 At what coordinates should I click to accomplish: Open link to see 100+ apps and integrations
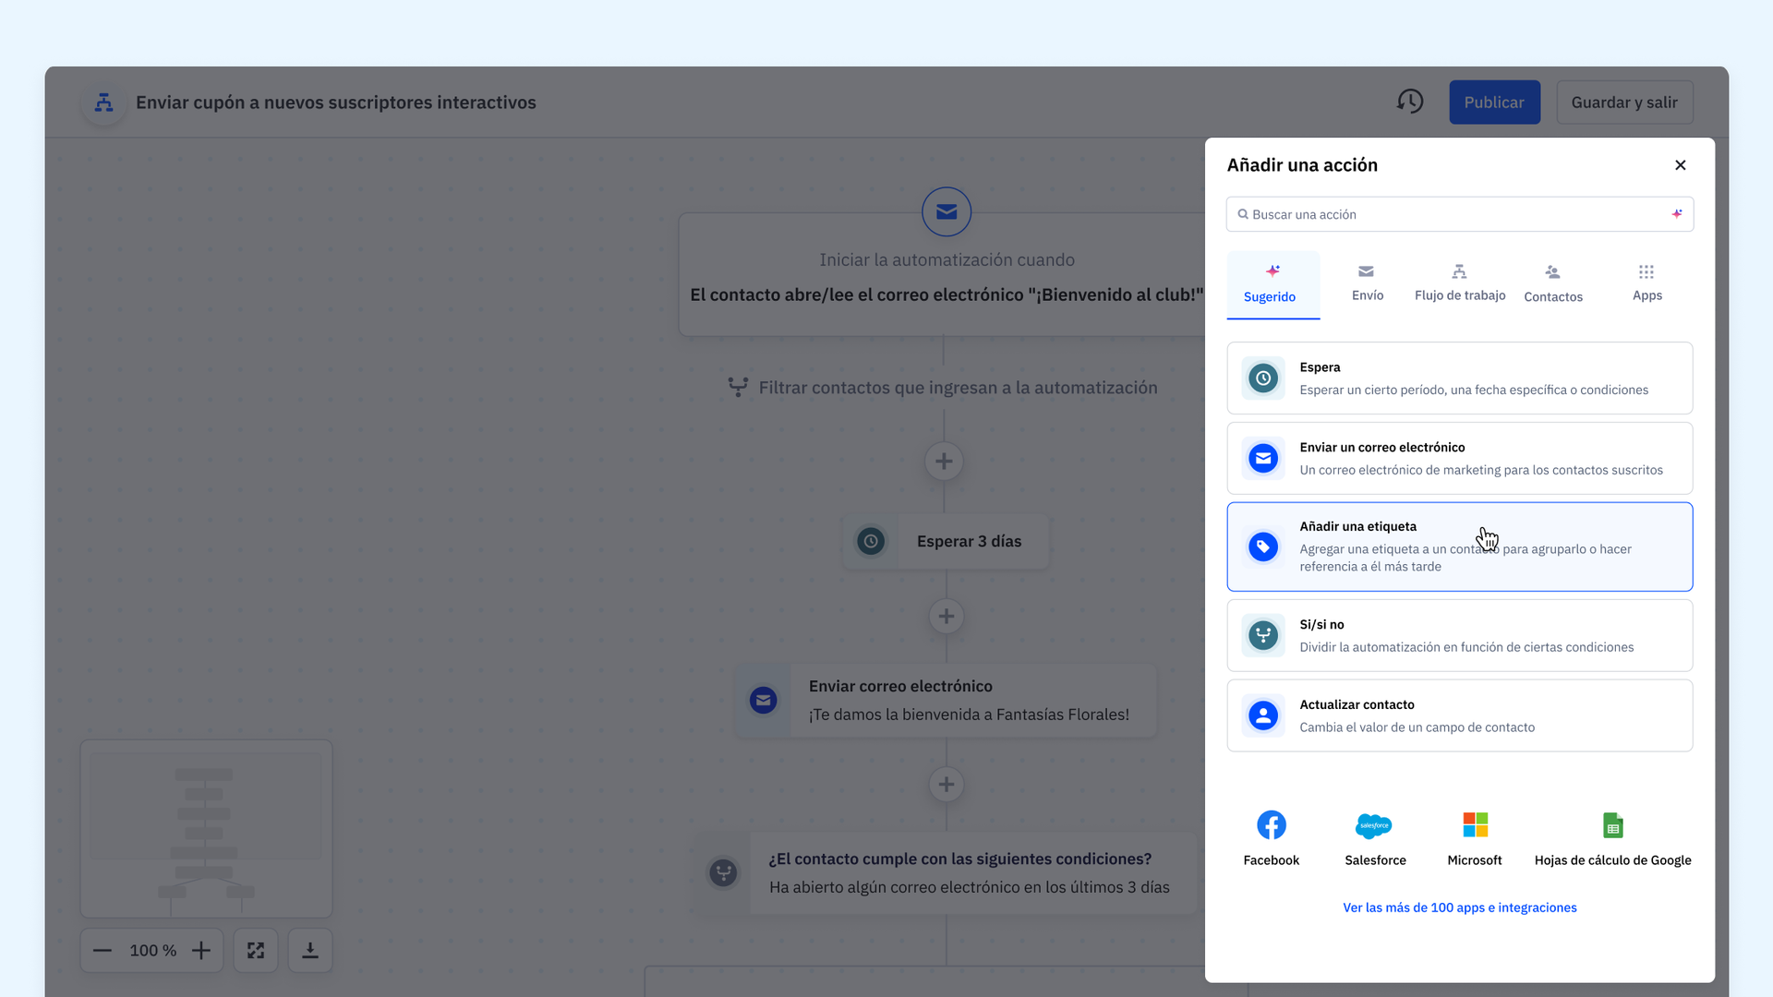point(1459,907)
